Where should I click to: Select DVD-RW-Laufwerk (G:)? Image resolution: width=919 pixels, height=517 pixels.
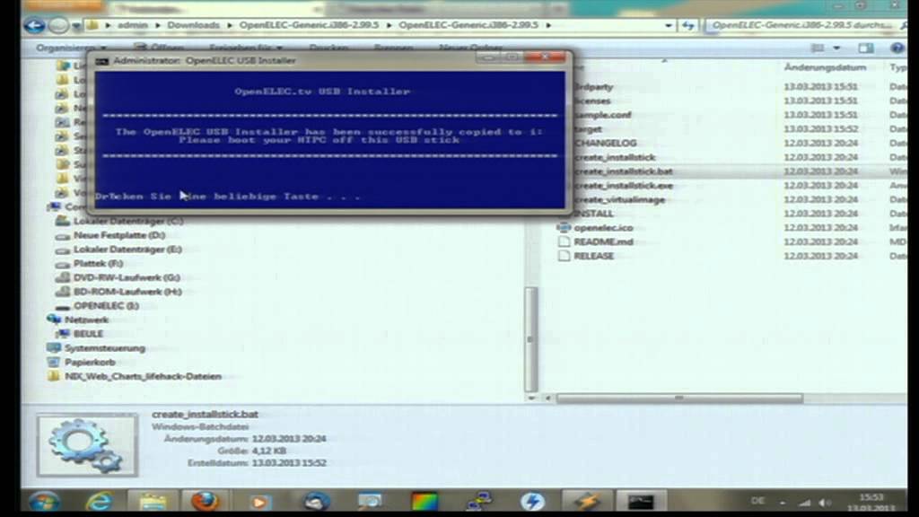pos(127,277)
